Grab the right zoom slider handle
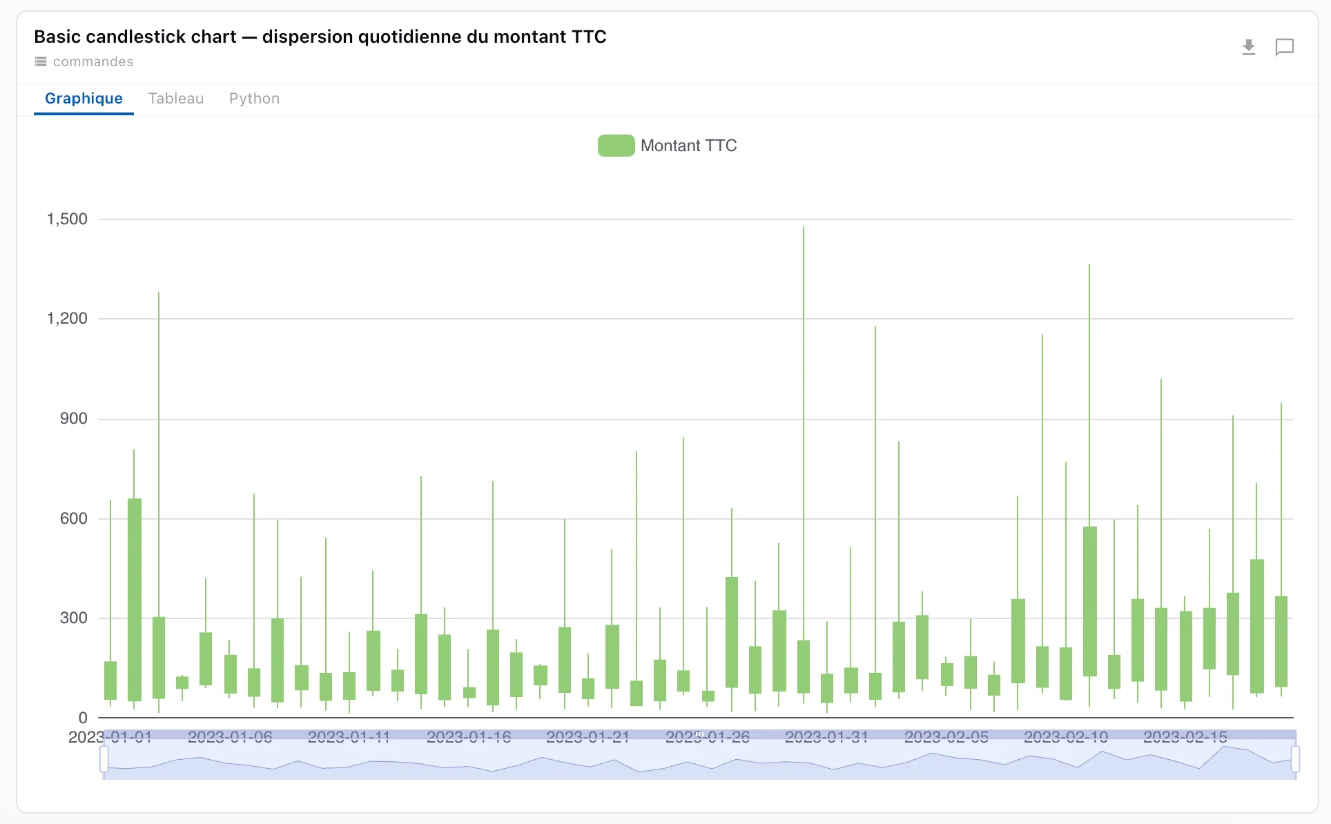The height and width of the screenshot is (824, 1331). point(1295,759)
